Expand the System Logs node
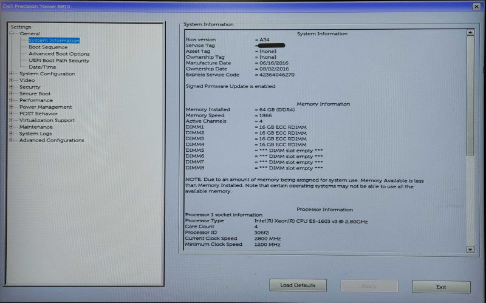This screenshot has height=303, width=486. [12, 133]
